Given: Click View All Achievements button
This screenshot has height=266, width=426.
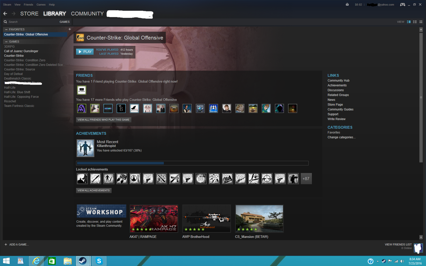Looking at the screenshot, I should tap(94, 190).
